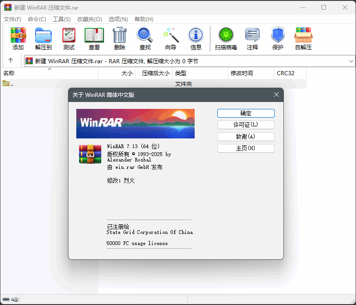Go up one folder level arrow

pos(11,60)
